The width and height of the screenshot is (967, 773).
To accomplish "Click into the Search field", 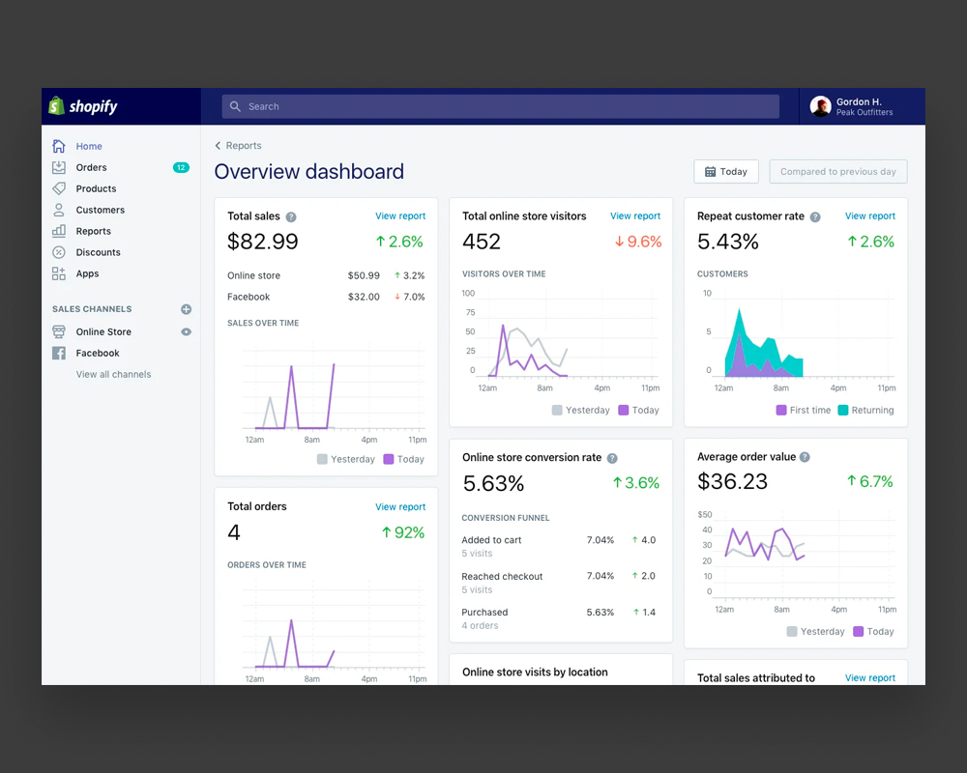I will click(x=500, y=106).
